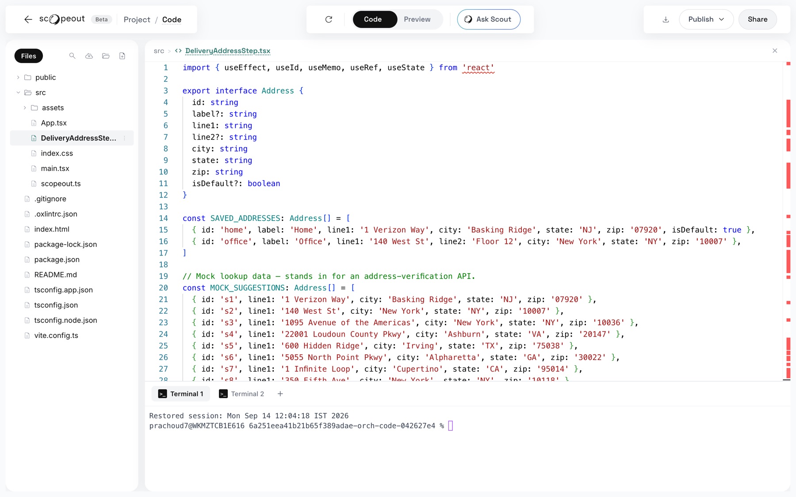The width and height of the screenshot is (796, 497).
Task: Open App.tsx file
Action: click(72, 123)
